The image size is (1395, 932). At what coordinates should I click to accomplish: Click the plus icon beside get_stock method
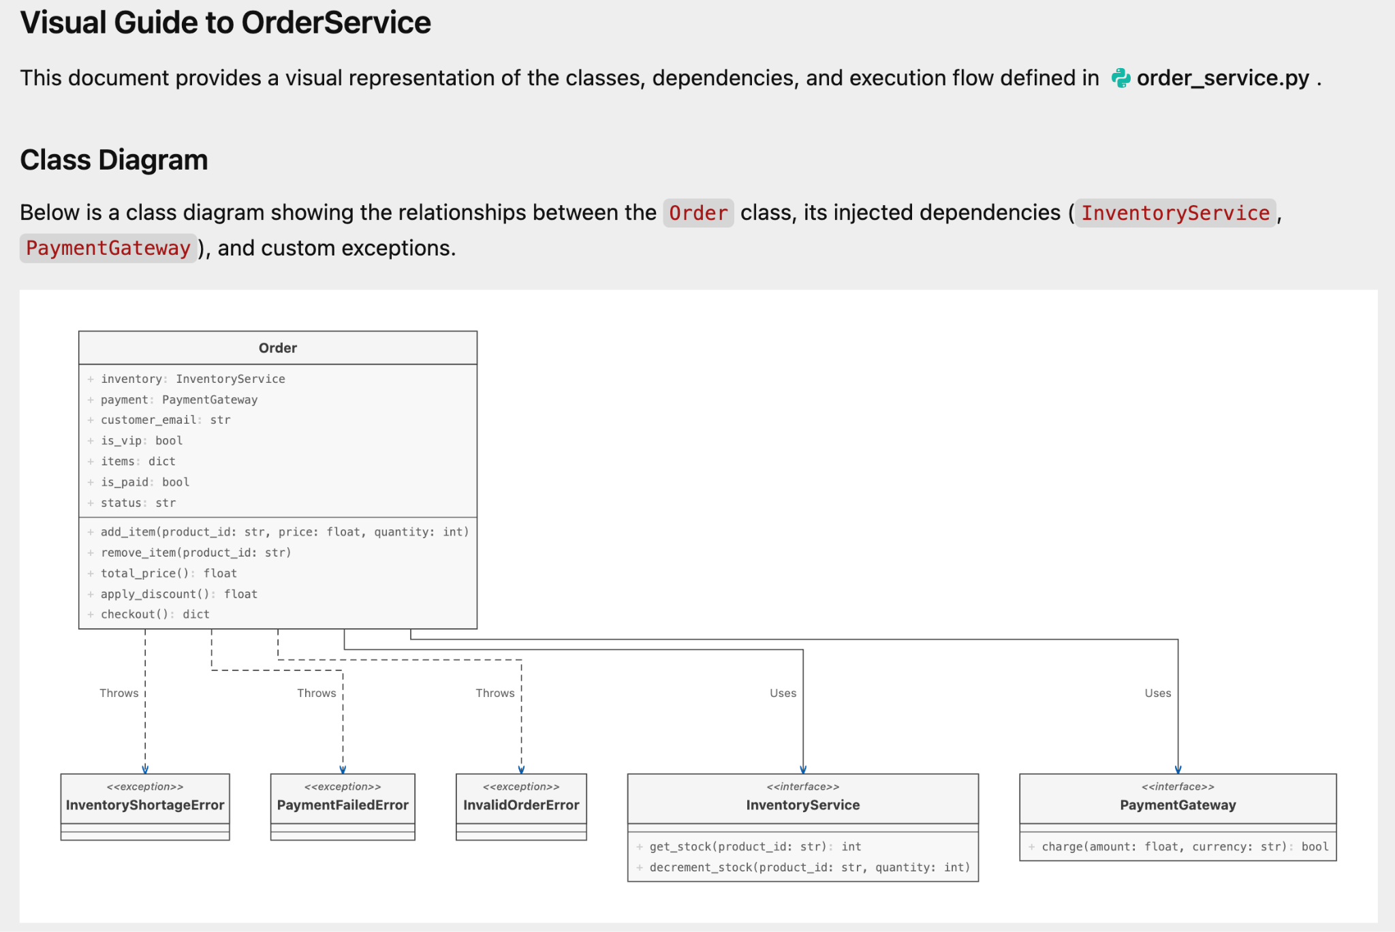coord(640,847)
